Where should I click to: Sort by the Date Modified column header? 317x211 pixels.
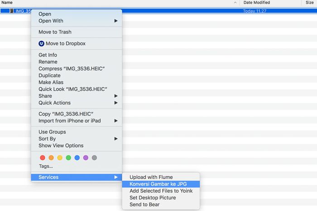coord(257,2)
